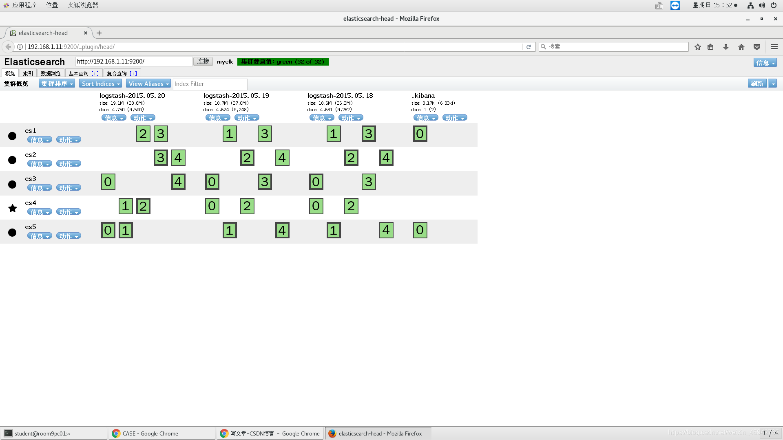Click the myelk cluster name link
Viewport: 783px width, 440px height.
click(x=225, y=62)
